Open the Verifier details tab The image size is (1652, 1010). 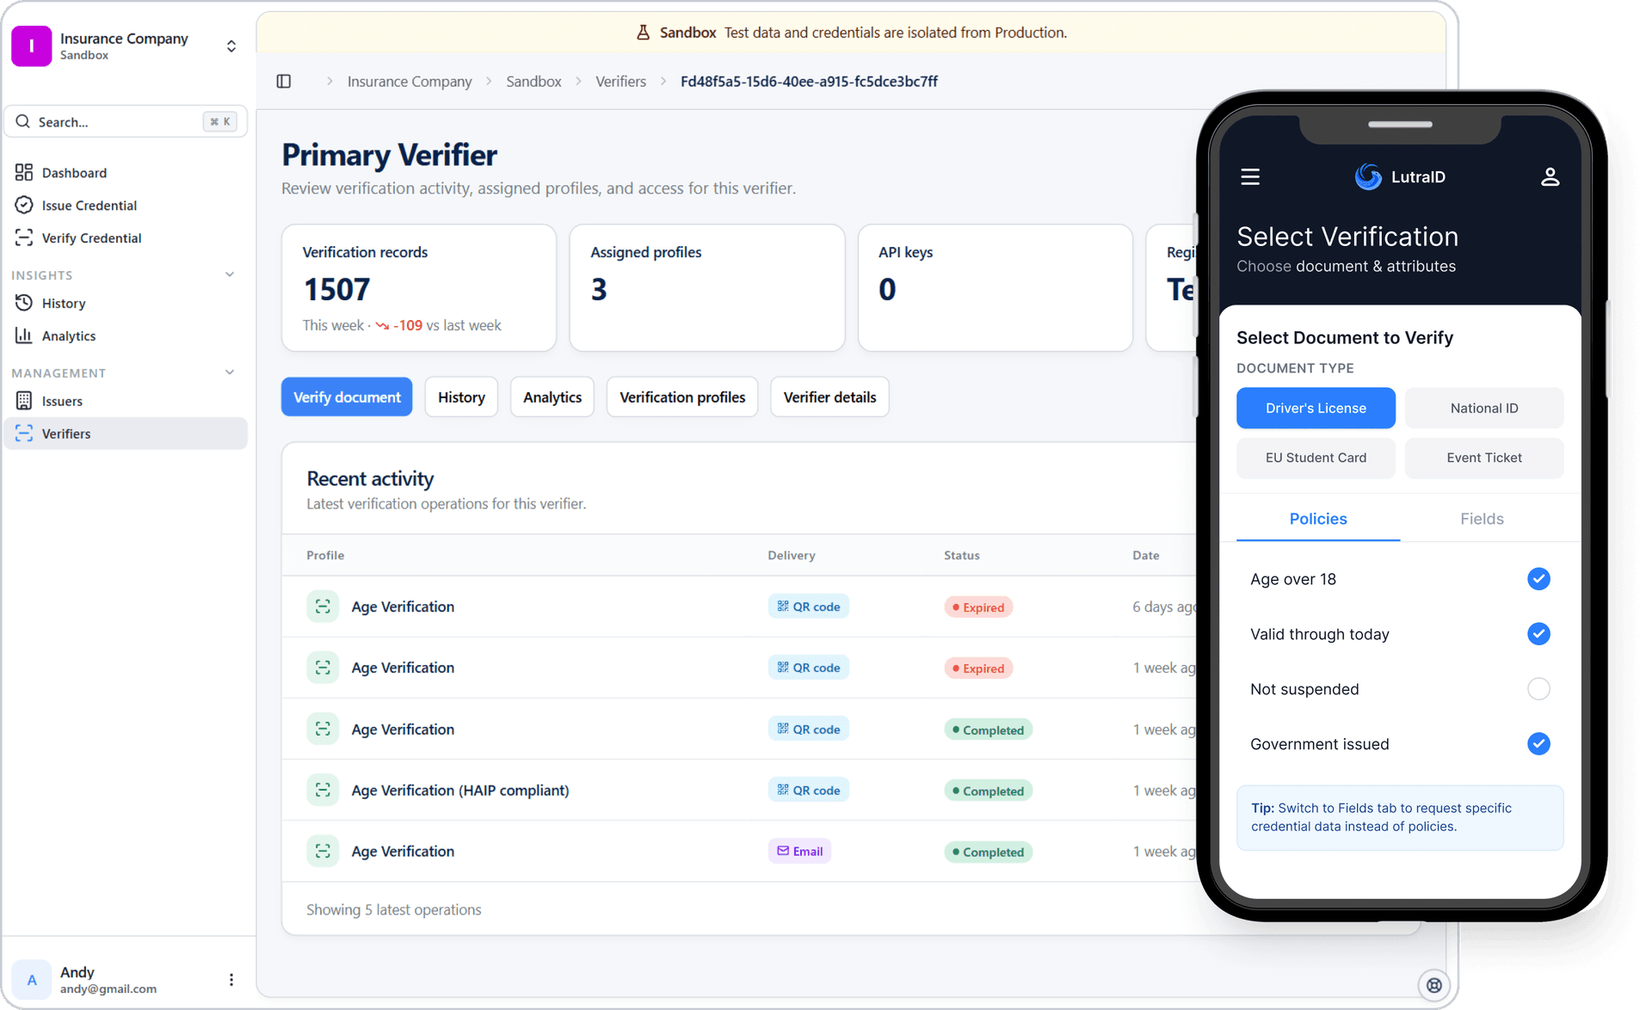829,397
